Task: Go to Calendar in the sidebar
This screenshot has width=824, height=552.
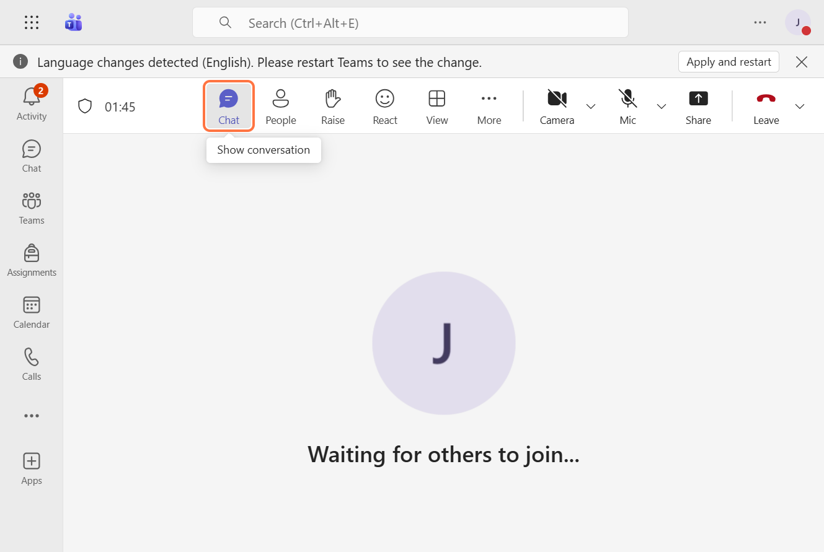Action: (x=32, y=313)
